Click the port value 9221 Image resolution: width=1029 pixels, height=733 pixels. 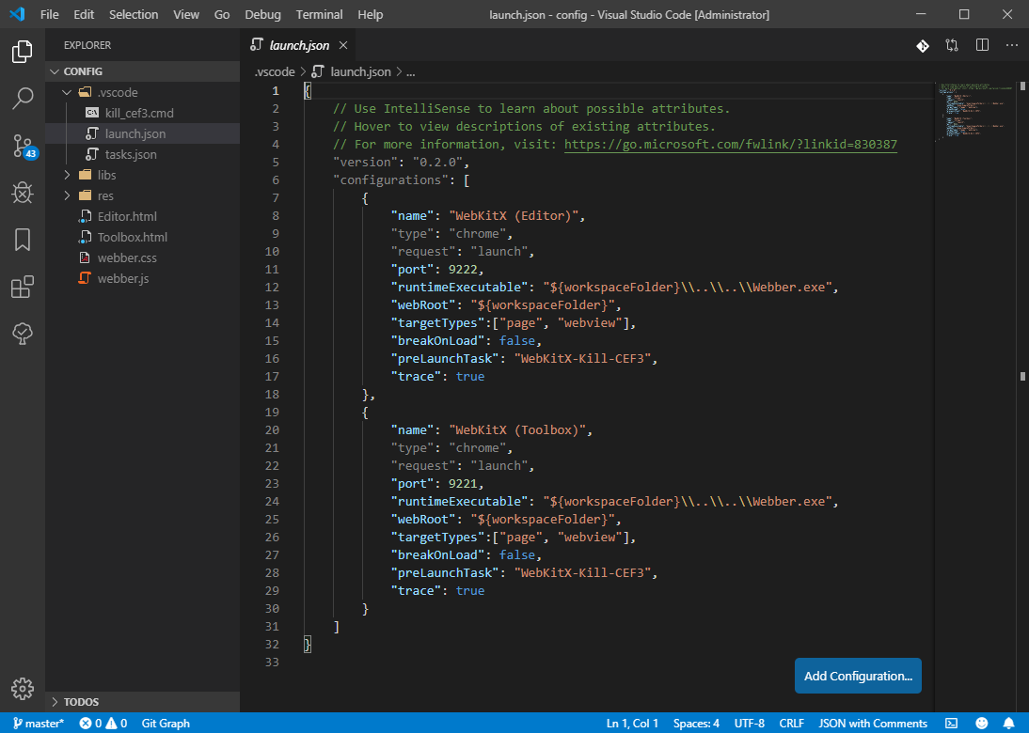[463, 484]
